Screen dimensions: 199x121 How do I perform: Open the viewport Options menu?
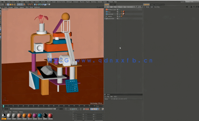[22, 7]
